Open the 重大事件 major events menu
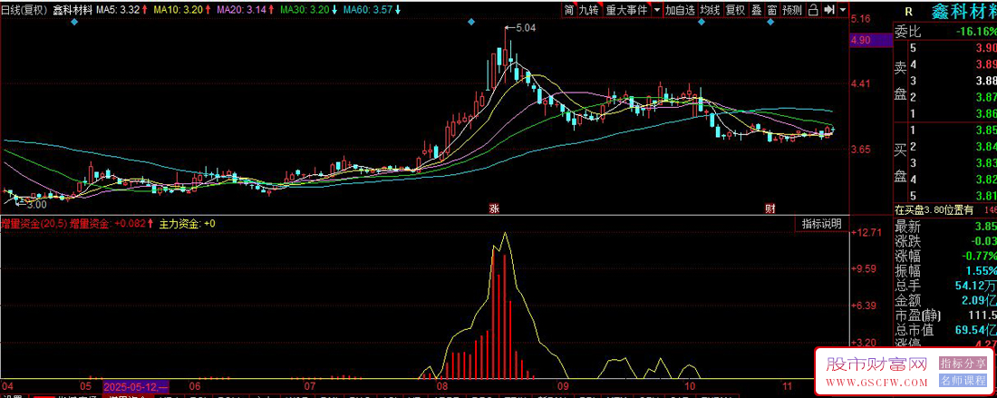 [626, 10]
